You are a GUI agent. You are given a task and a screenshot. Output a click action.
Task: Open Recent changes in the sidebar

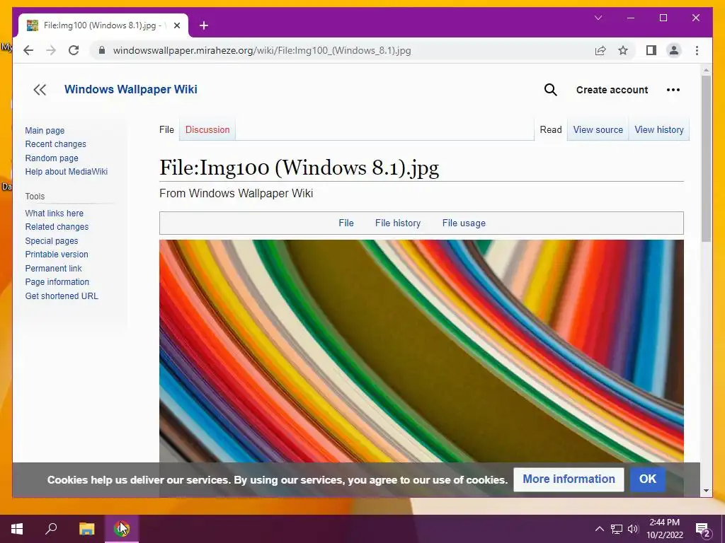(55, 144)
